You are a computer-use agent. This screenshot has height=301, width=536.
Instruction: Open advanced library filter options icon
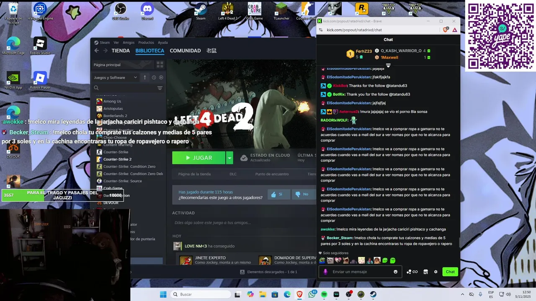[x=160, y=88]
